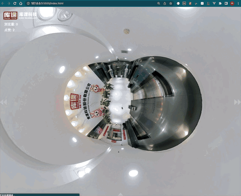Switch to previous scene with left double-arrow
241x196 pixels.
[x=4, y=102]
